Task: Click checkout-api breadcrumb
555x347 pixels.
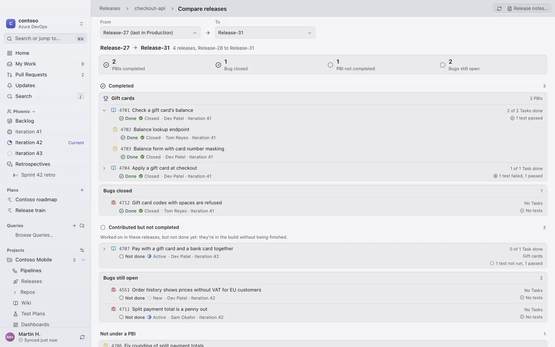Action: [x=150, y=8]
